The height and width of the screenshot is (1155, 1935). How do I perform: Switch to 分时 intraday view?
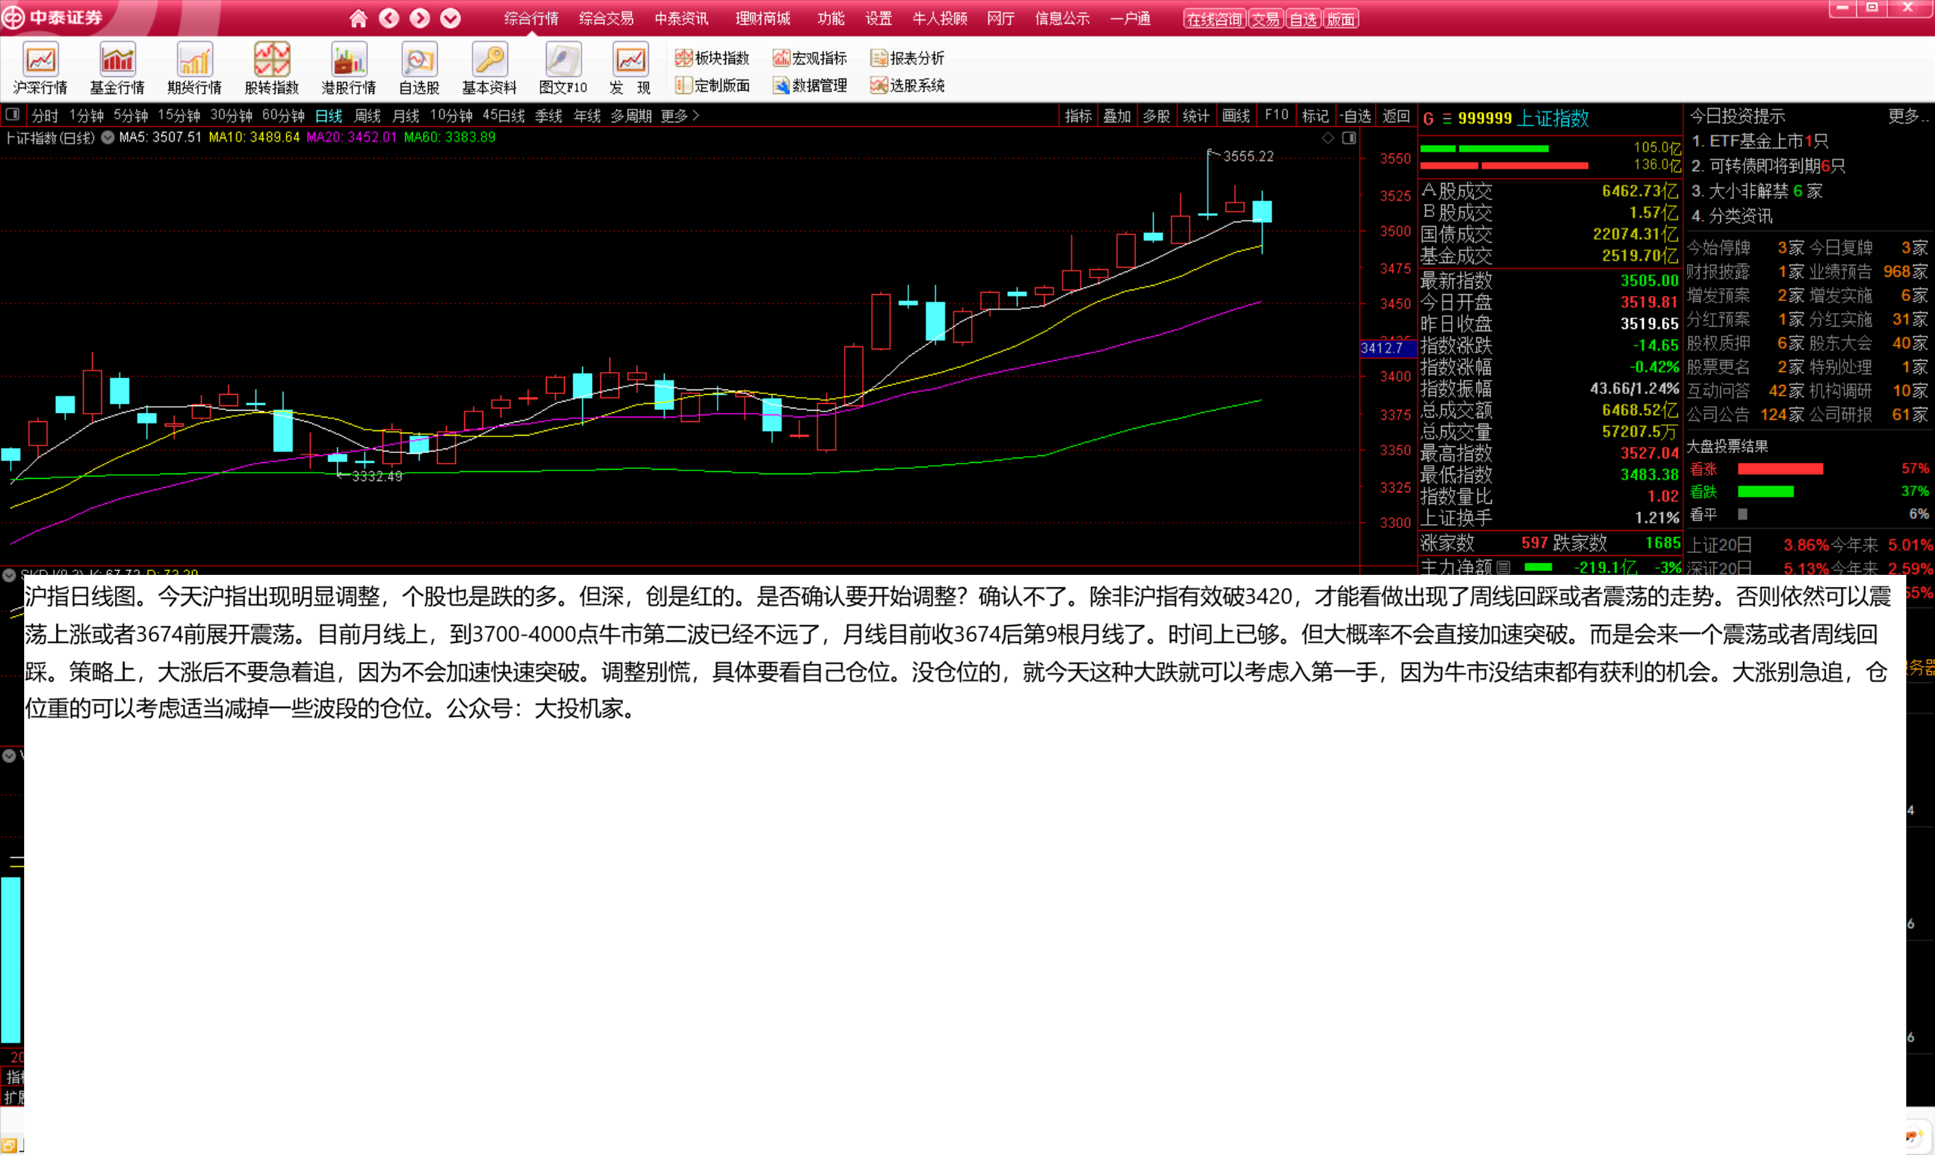(45, 116)
